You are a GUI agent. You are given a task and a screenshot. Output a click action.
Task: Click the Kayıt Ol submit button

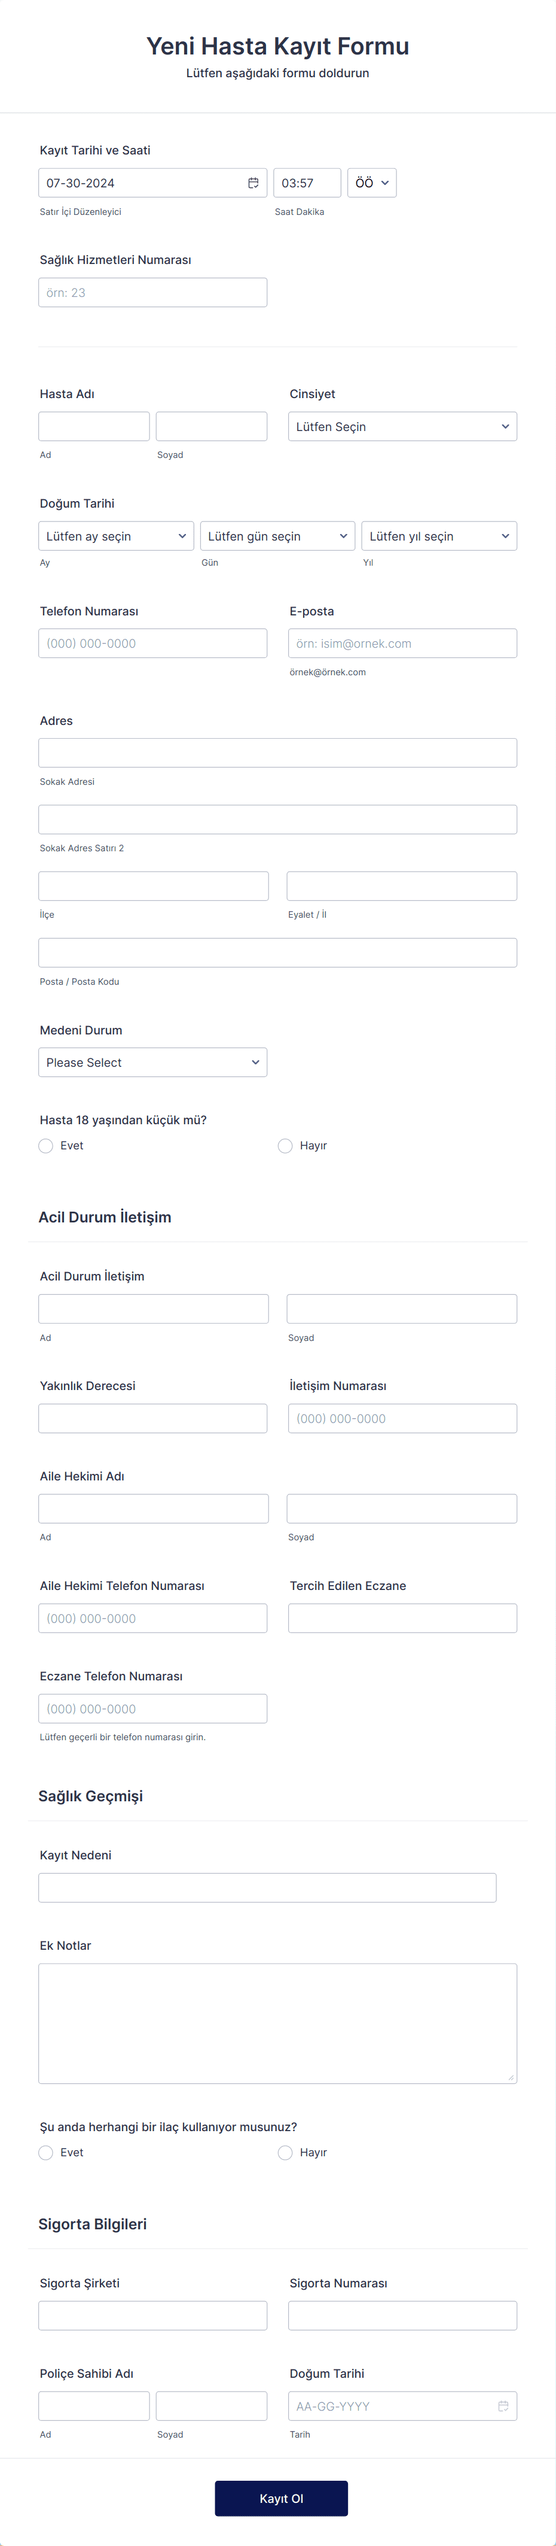tap(282, 2499)
